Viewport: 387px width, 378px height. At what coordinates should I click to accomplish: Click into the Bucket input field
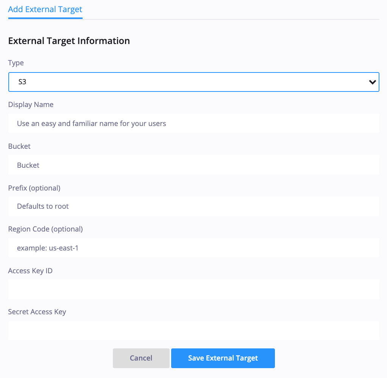coord(194,165)
